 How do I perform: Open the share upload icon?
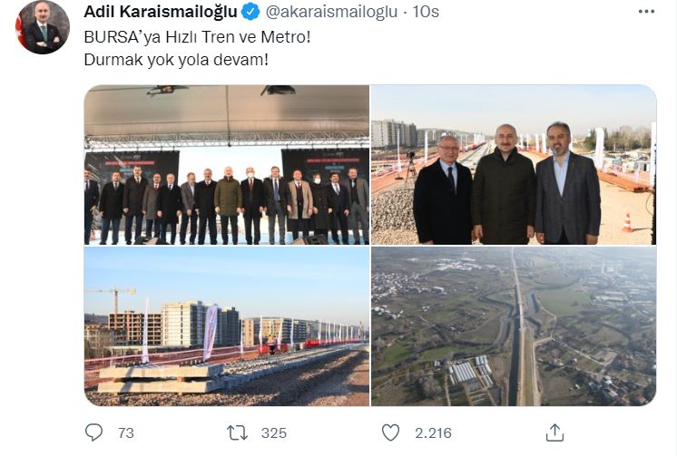coord(554,432)
